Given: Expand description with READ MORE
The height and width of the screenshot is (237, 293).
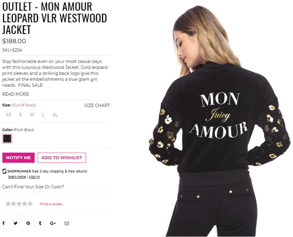Looking at the screenshot, I should click(x=15, y=94).
